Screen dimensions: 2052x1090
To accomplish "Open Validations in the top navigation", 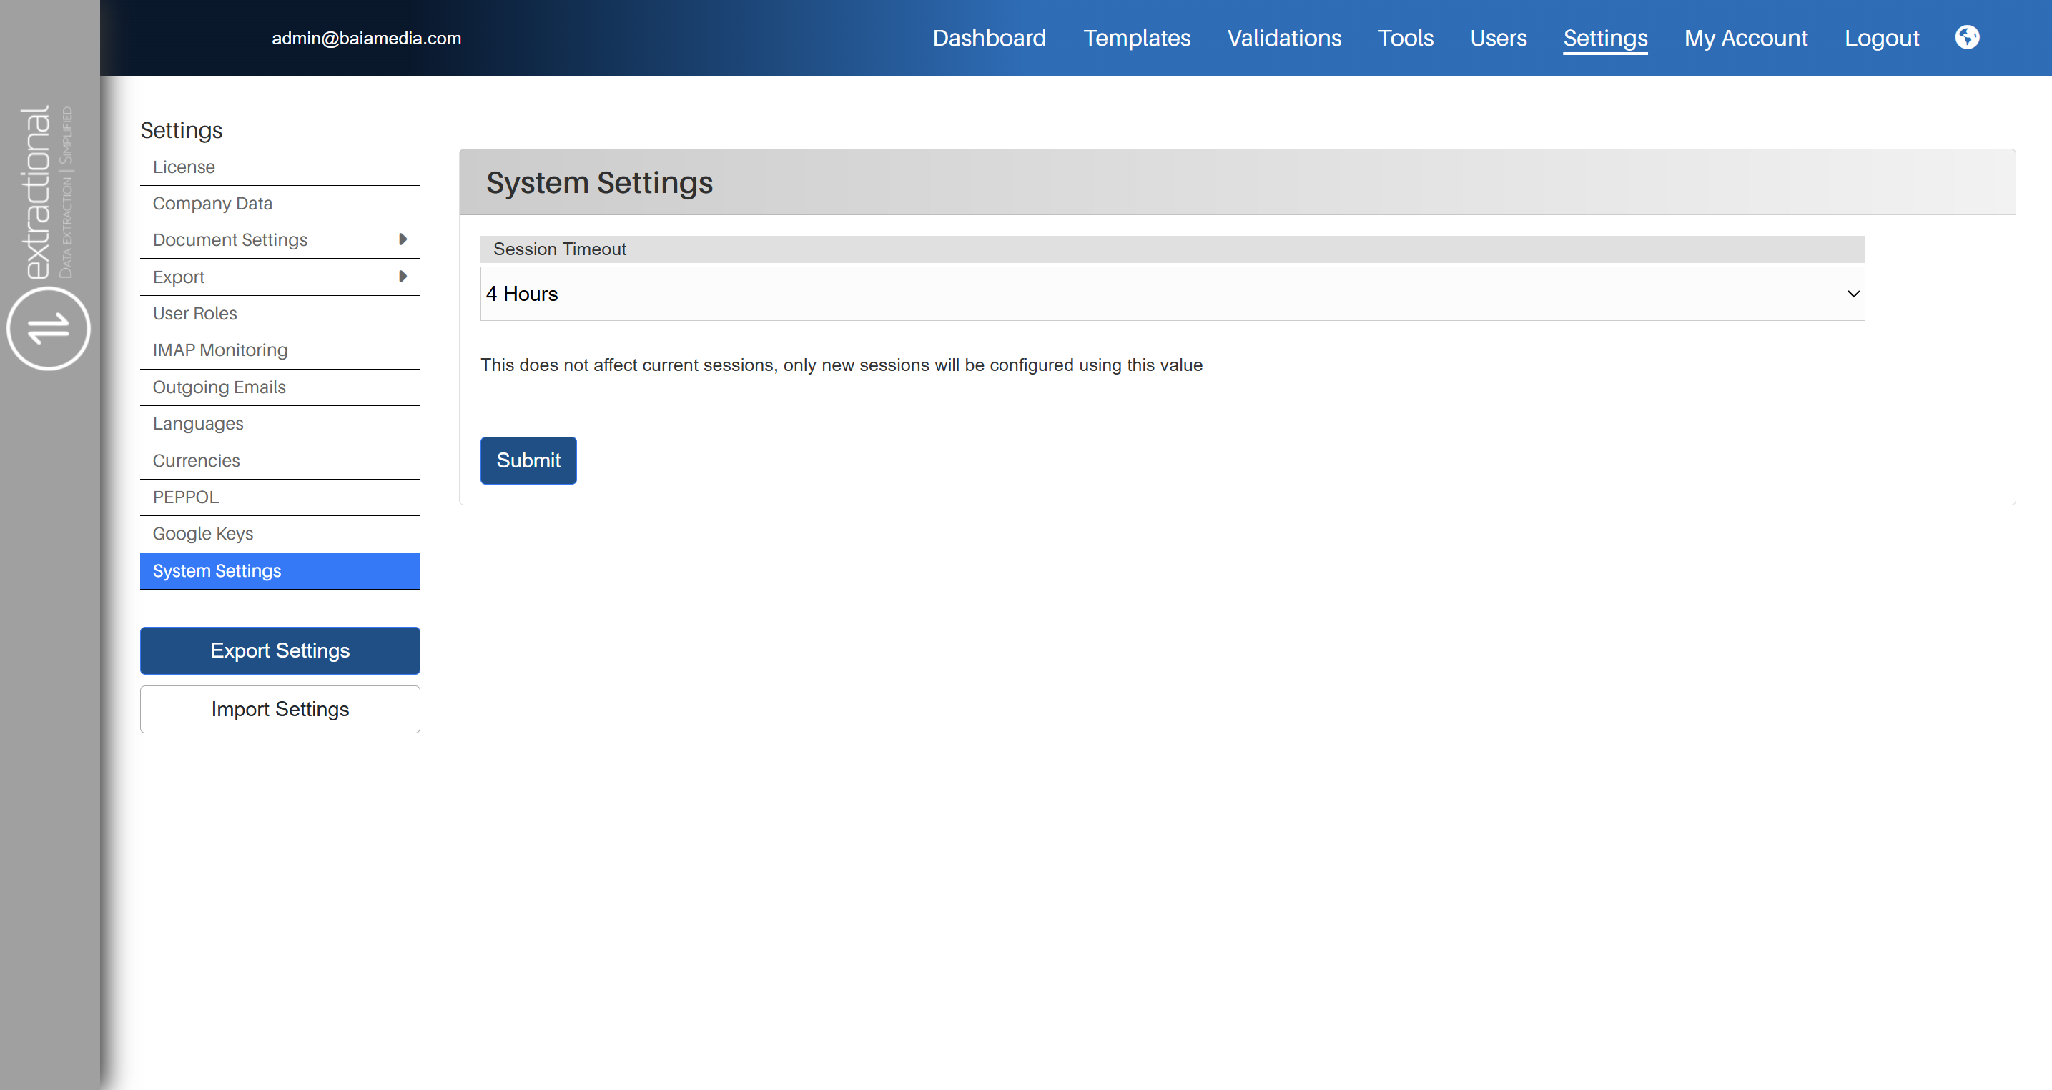I will point(1283,38).
